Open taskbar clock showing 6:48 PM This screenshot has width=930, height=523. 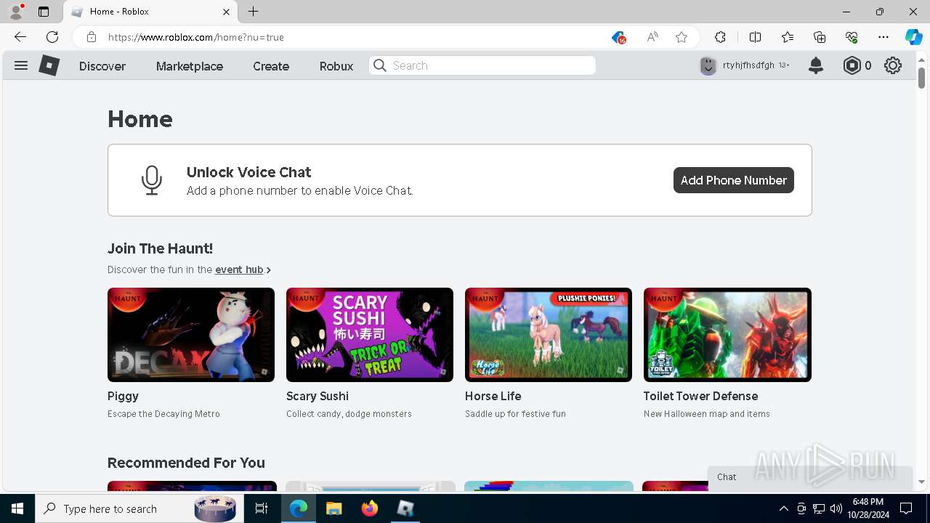coord(868,508)
